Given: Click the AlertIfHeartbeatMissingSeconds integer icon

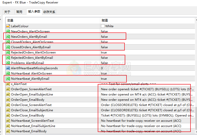Looking at the screenshot, I should coord(8,68).
